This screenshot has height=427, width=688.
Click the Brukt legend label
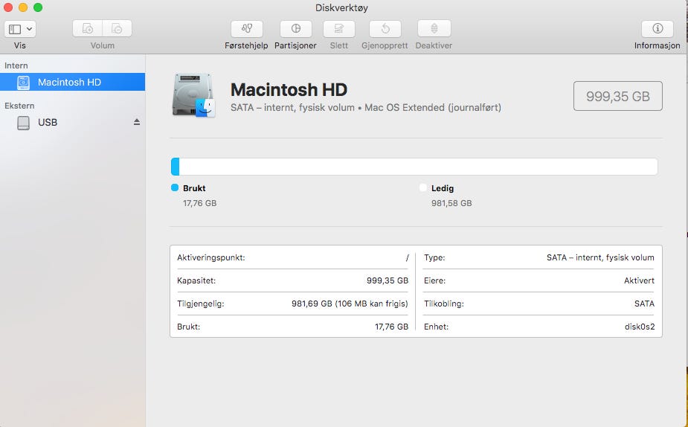[x=194, y=188]
